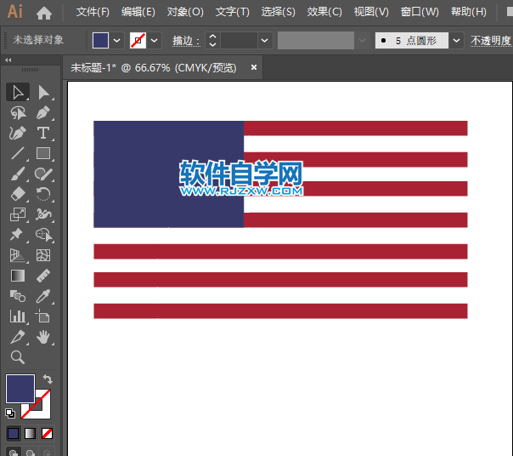Swap fill and stroke colors

point(48,379)
